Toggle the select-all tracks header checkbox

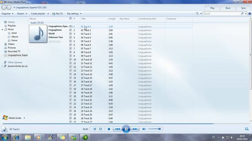70,18
